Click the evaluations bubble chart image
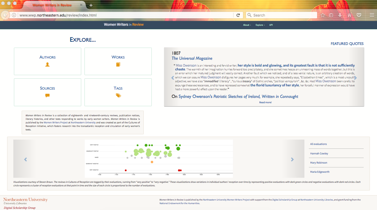This screenshot has width=377, height=210. point(159,159)
